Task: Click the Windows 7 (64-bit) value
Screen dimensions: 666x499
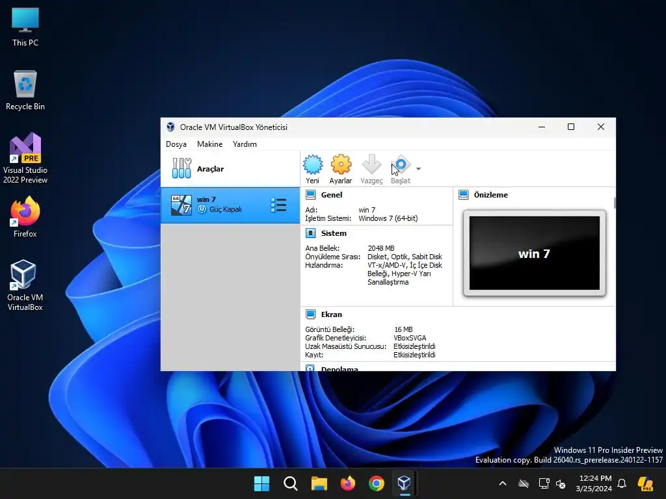Action: [x=388, y=218]
